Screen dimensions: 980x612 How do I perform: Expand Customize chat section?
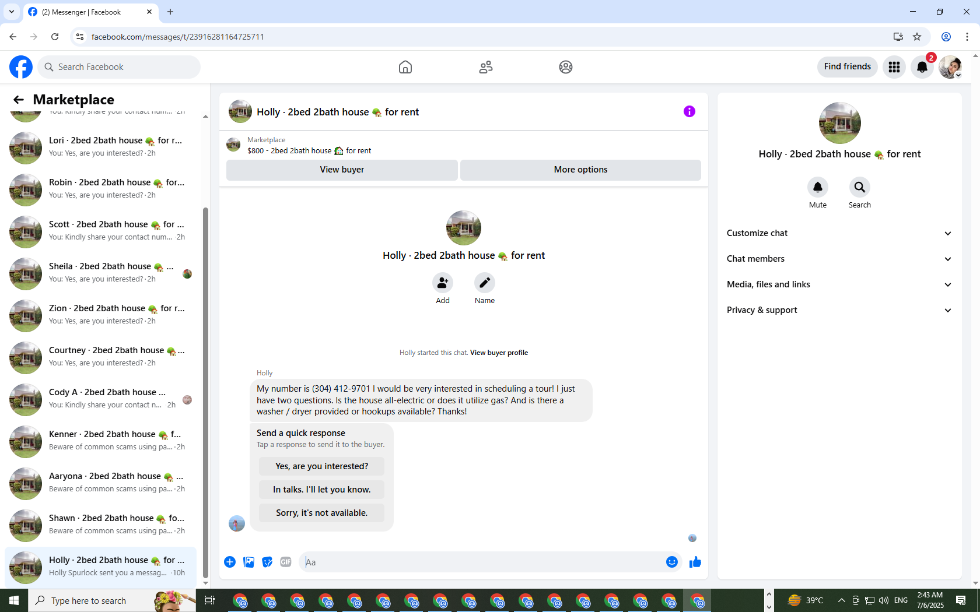tap(839, 233)
